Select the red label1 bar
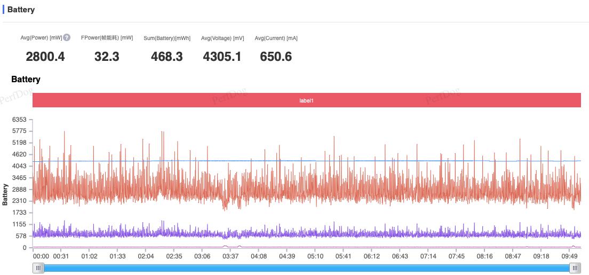Viewport: 589px width, 275px height. pyautogui.click(x=307, y=100)
